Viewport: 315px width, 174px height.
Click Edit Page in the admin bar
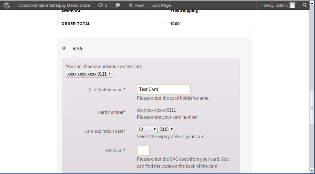point(161,5)
